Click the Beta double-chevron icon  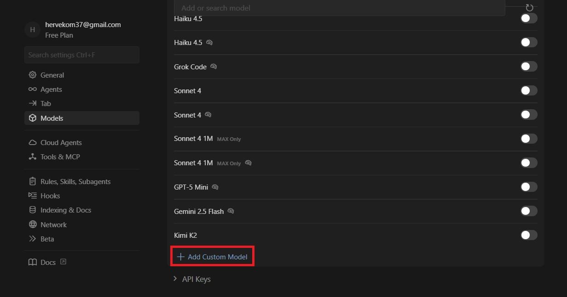pos(32,239)
